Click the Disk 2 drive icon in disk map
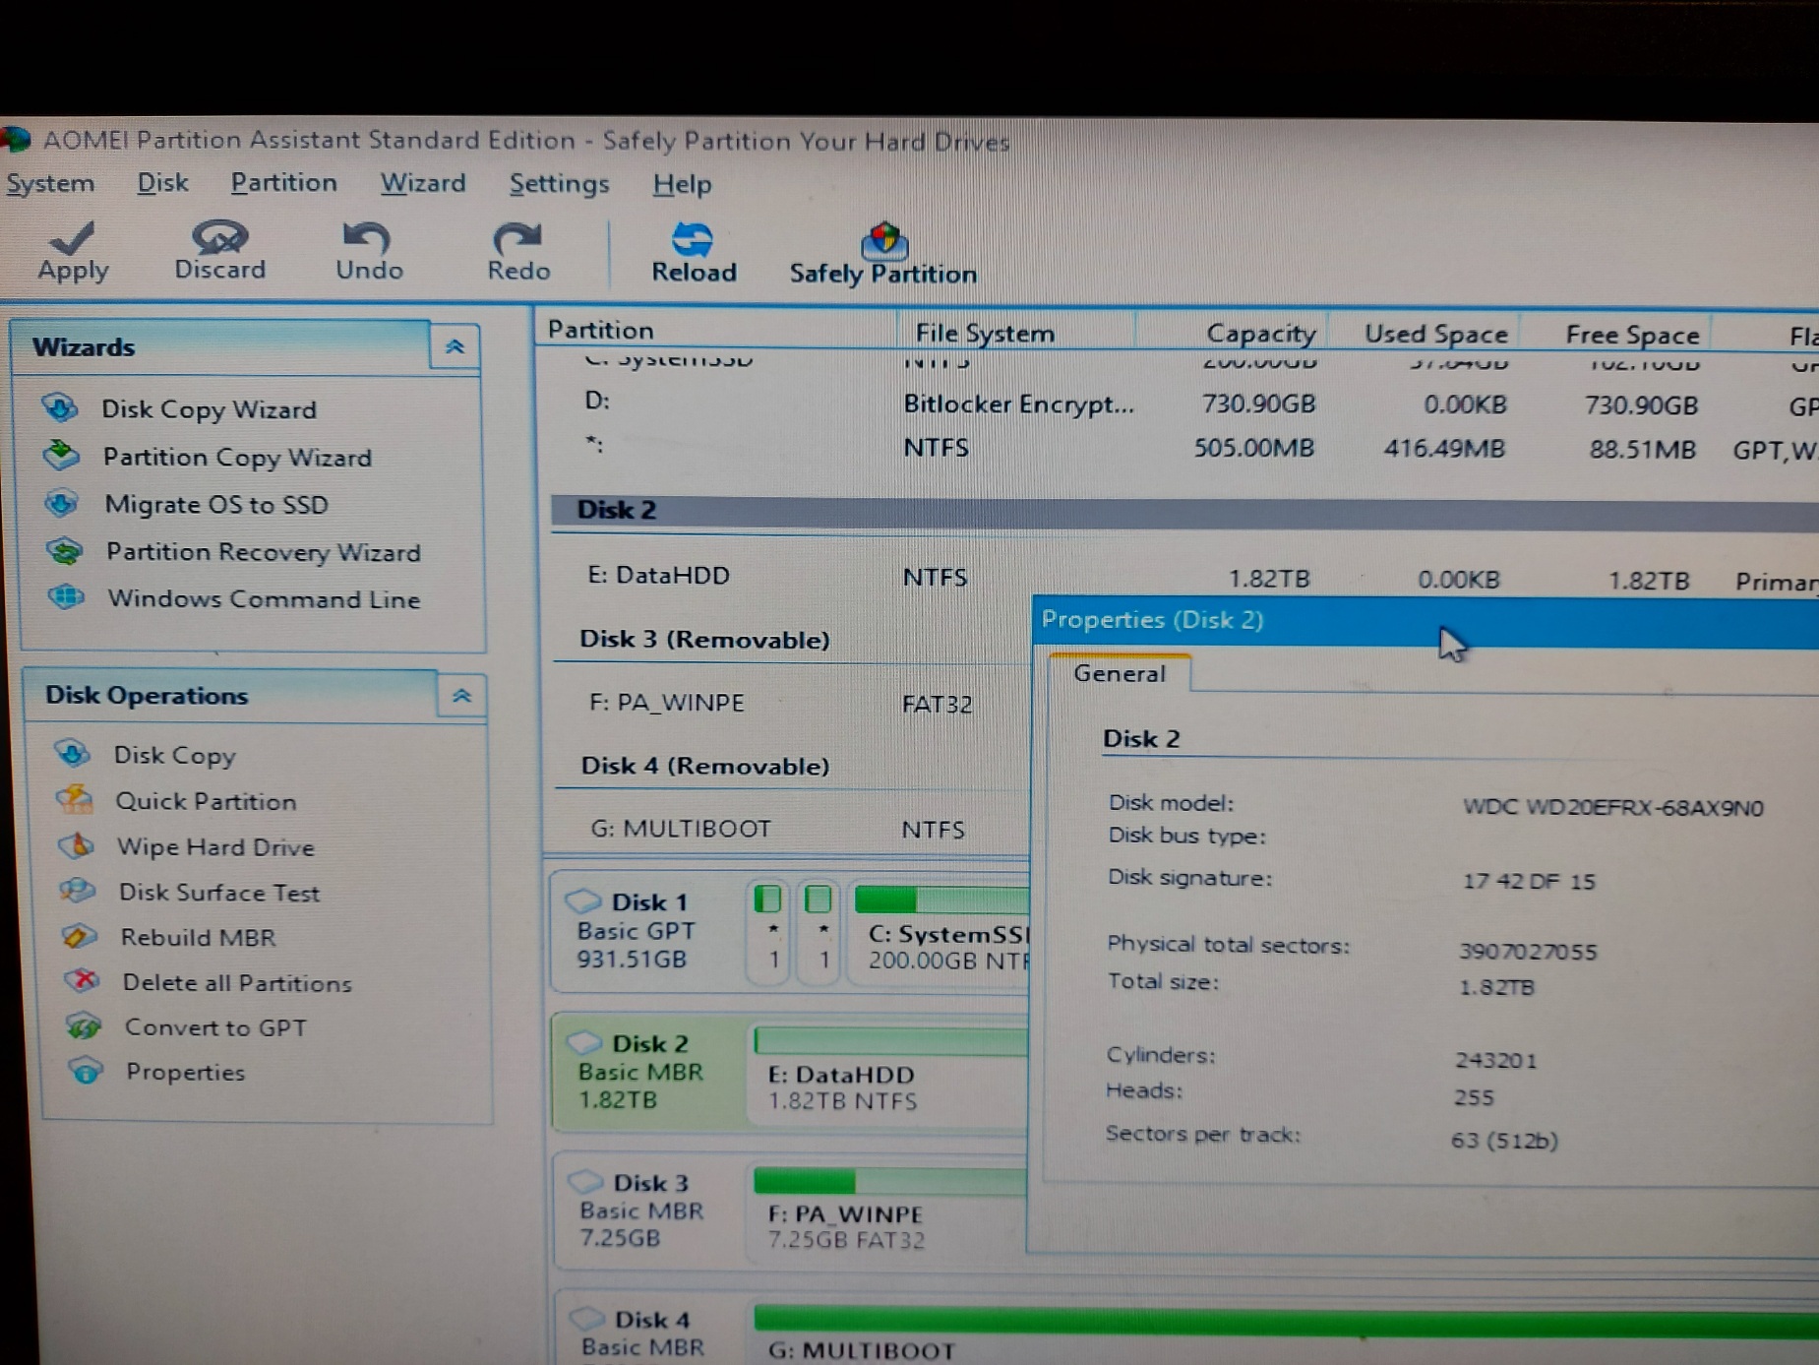The width and height of the screenshot is (1819, 1365). [583, 1042]
